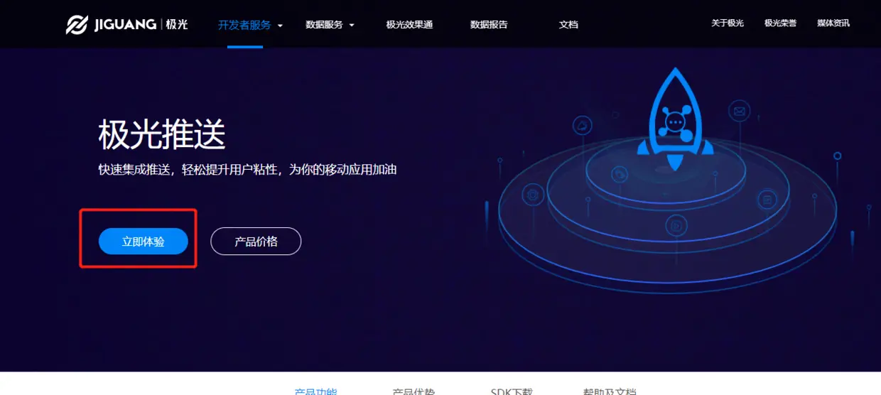Expand the 数据服务 dropdown arrow
881x395 pixels.
pyautogui.click(x=352, y=25)
